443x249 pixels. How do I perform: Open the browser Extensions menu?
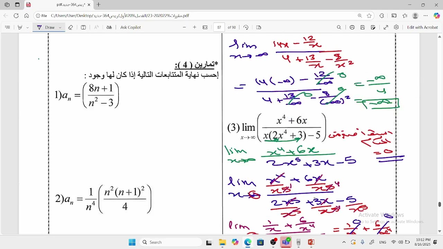[x=382, y=16]
